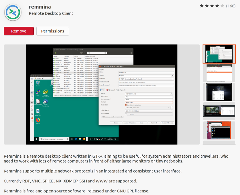Select the thumbnail showing the dark space desktop

pos(219,92)
